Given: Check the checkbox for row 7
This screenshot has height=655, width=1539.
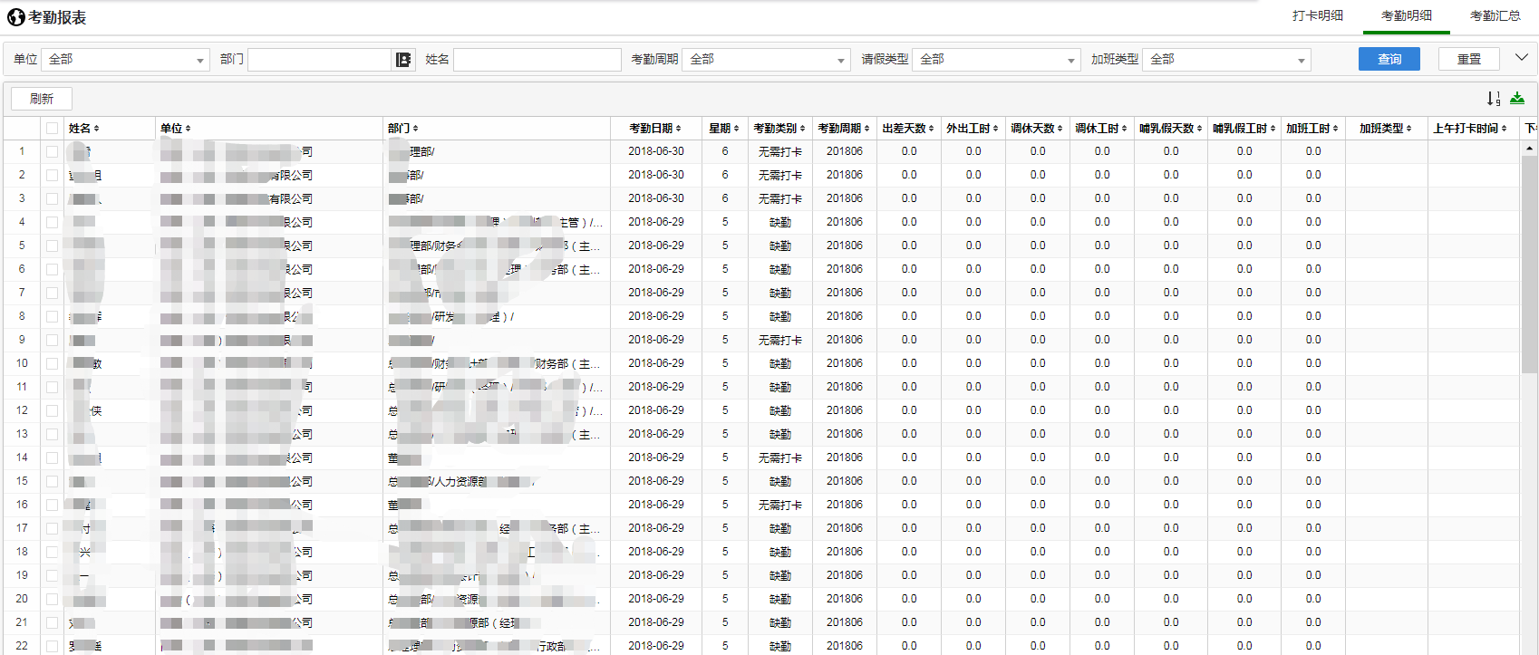Looking at the screenshot, I should coord(52,293).
